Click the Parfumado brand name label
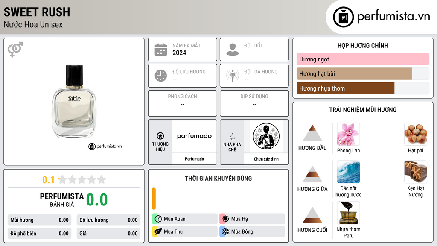Image resolution: width=437 pixels, height=246 pixels. point(194,159)
